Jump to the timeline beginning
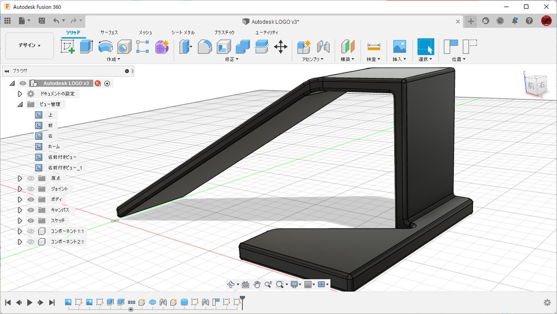 (x=8, y=302)
